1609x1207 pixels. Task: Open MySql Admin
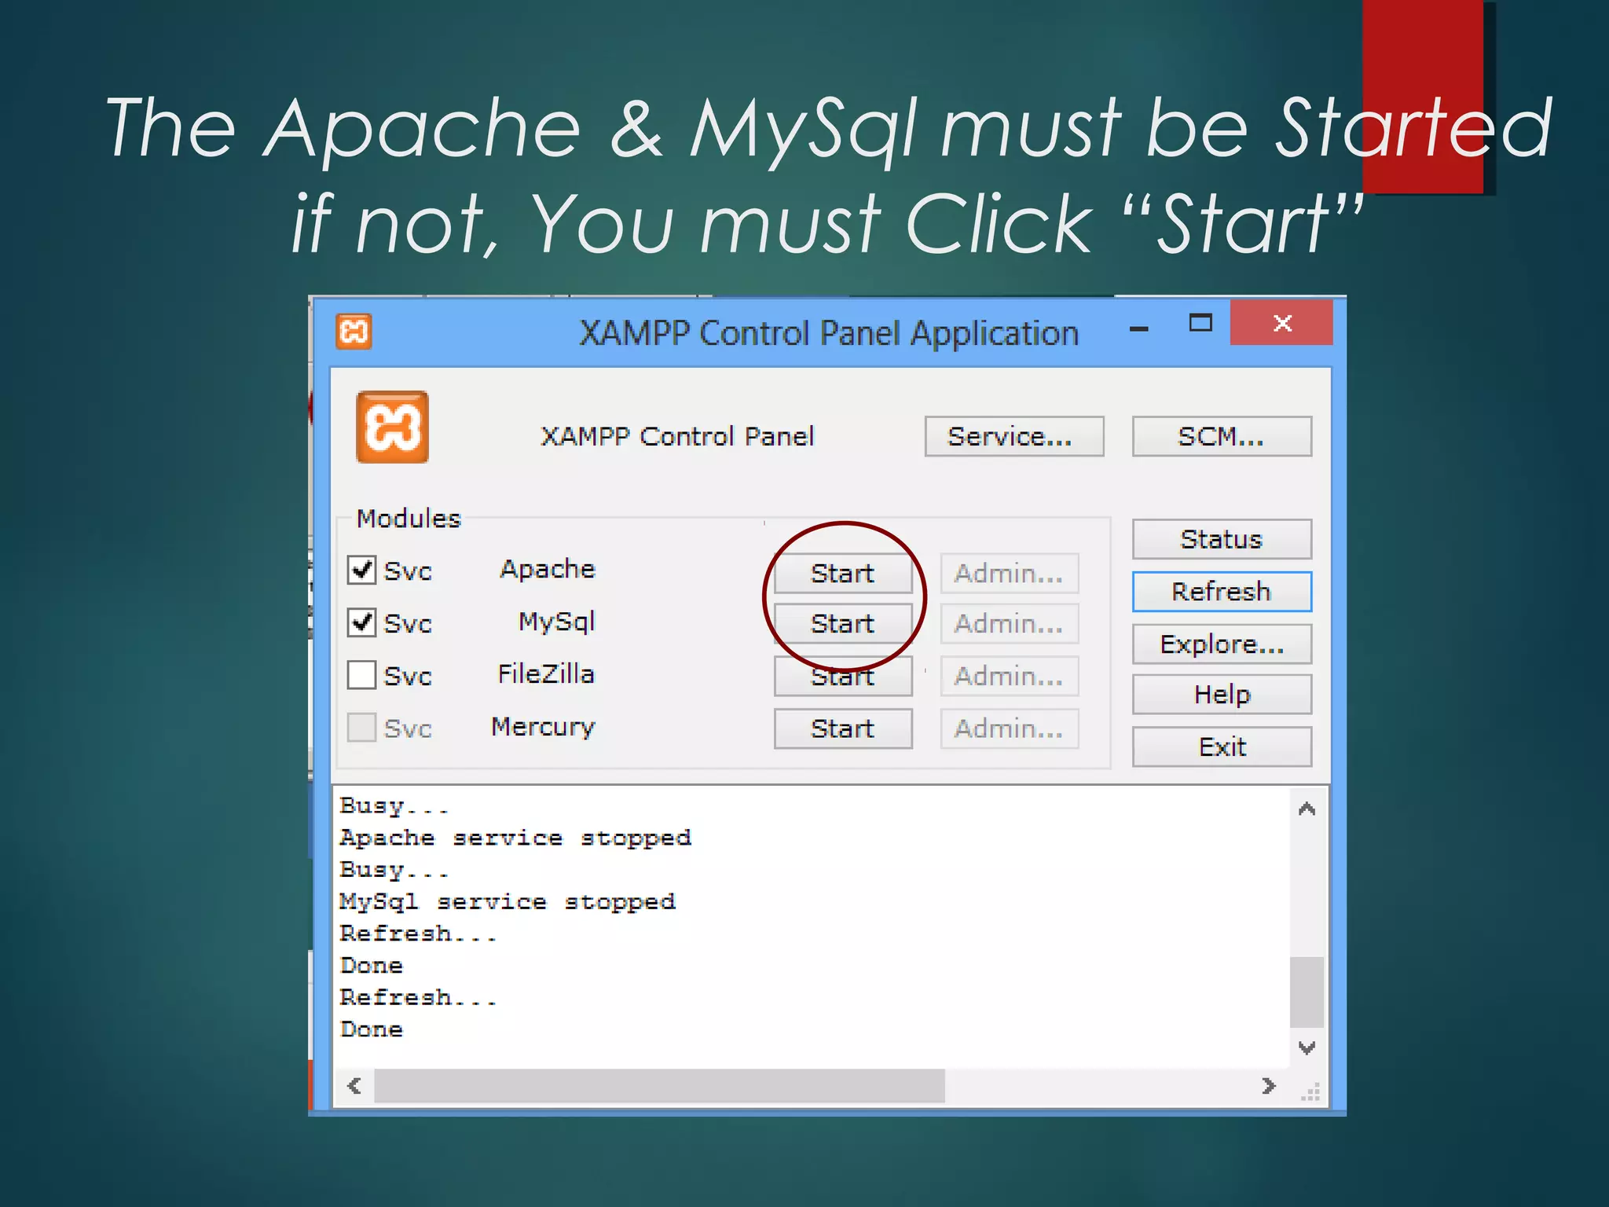click(1010, 623)
